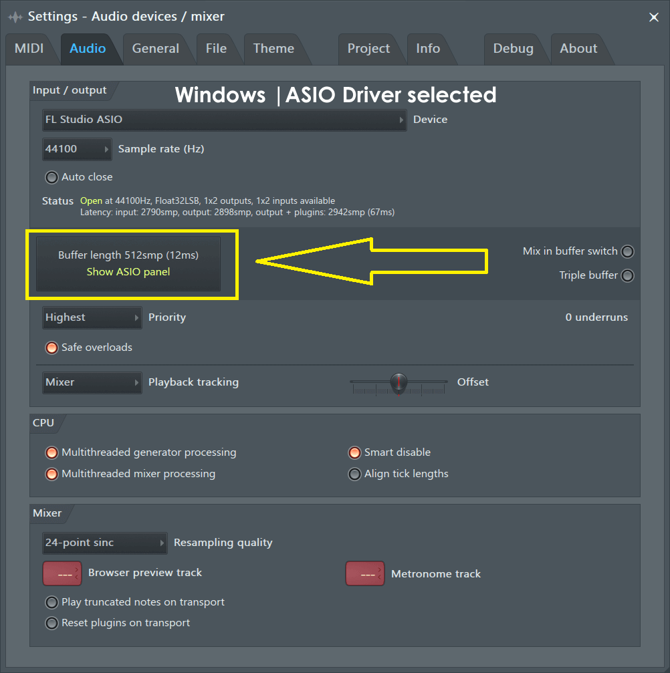Enable Triple buffer
The width and height of the screenshot is (670, 673).
(627, 275)
